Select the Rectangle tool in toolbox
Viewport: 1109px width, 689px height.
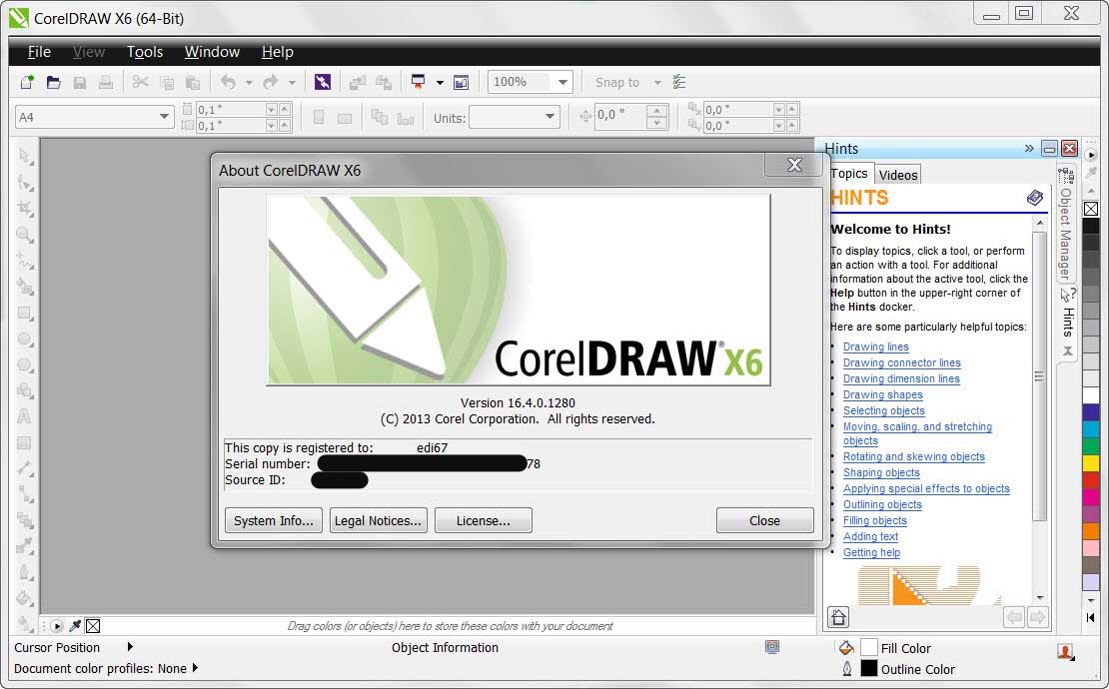coord(25,314)
